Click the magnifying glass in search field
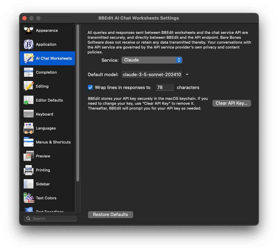The height and width of the screenshot is (251, 278). pyautogui.click(x=28, y=219)
